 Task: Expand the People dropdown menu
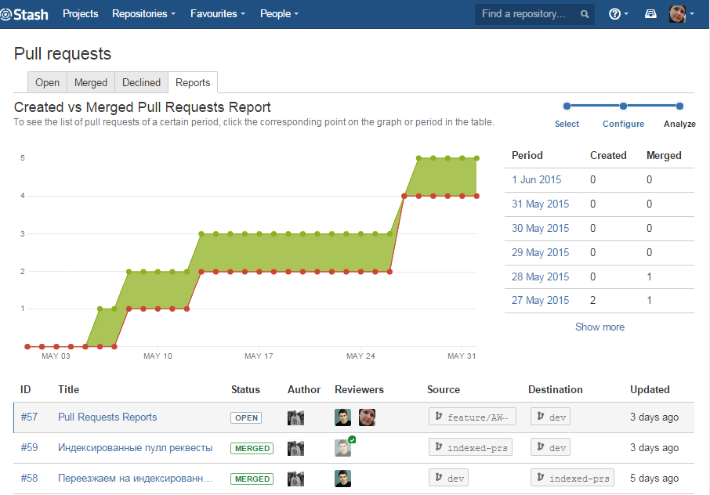[279, 14]
